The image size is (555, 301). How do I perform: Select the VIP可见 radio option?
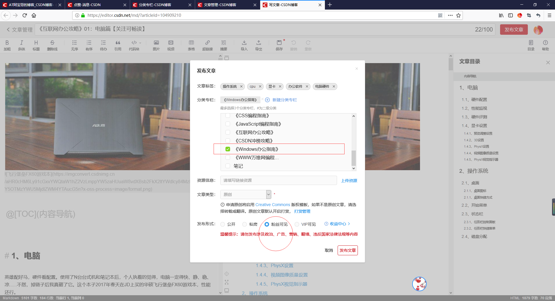click(297, 224)
